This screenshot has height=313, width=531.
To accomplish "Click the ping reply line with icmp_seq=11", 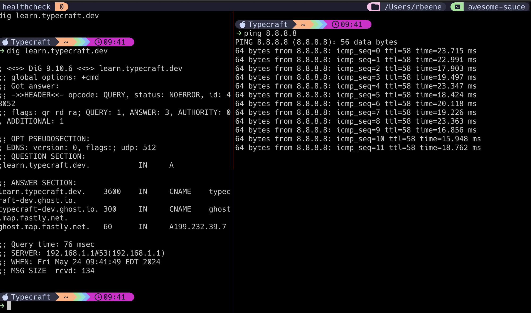I will coord(358,147).
